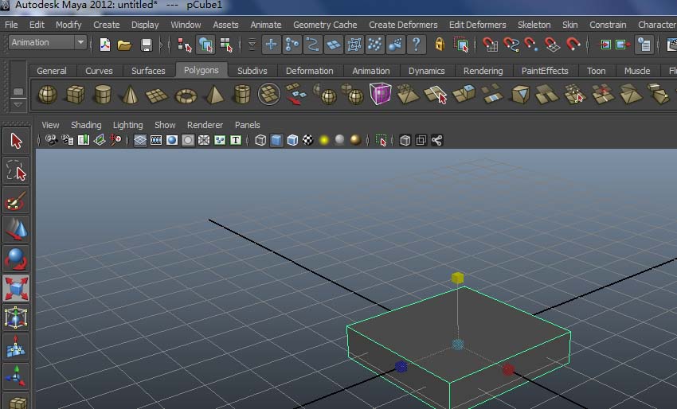Toggle snap to view planes
The image size is (677, 409).
552,45
